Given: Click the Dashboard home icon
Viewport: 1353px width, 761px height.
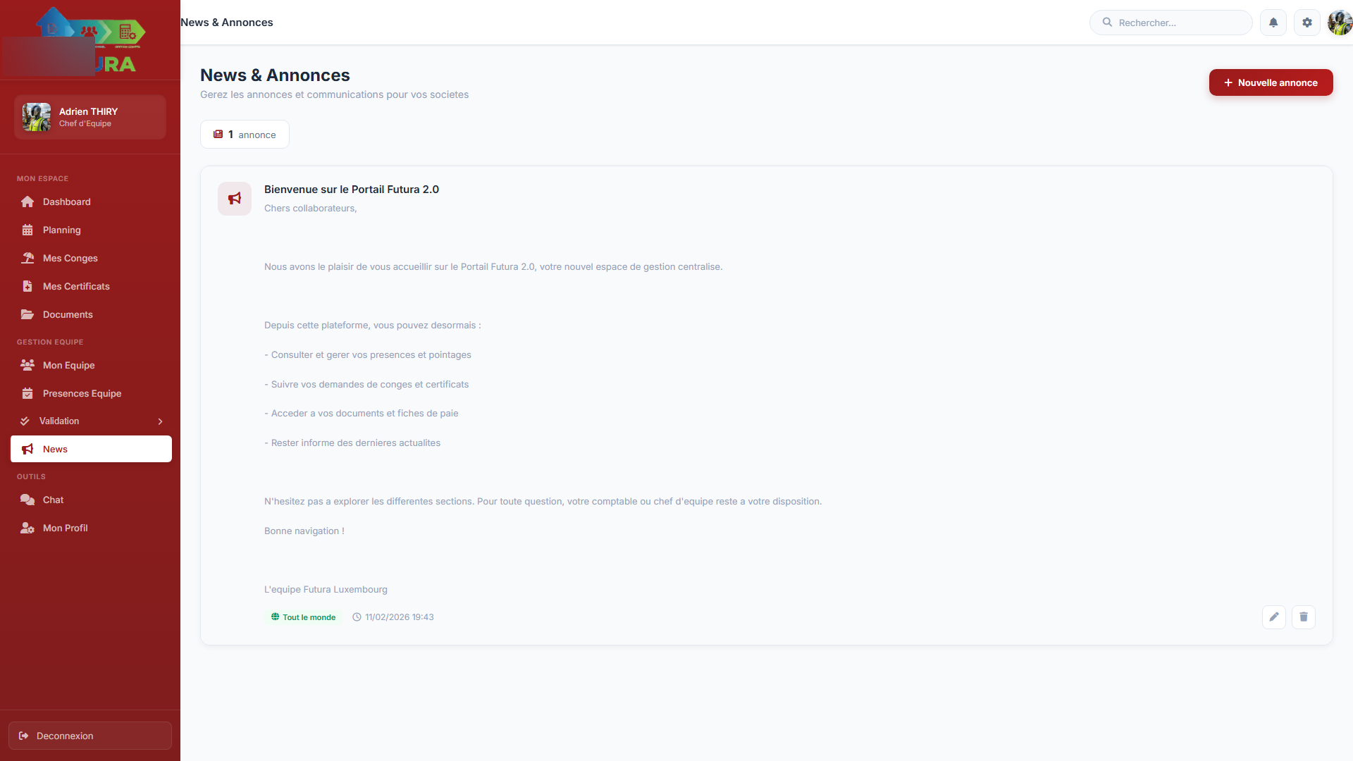Looking at the screenshot, I should pos(27,202).
